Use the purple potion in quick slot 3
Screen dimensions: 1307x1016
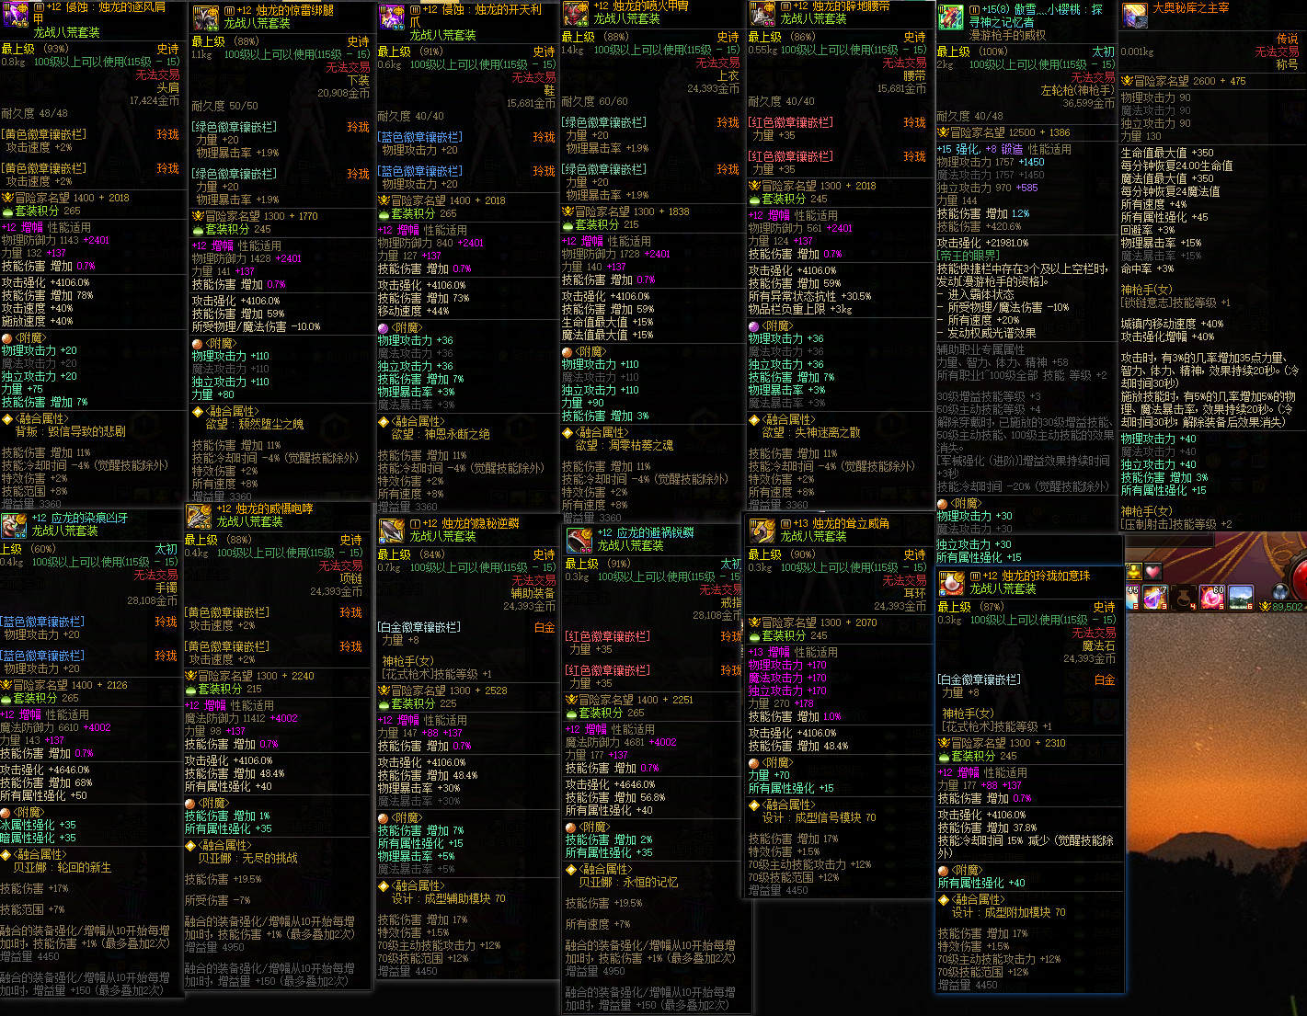pyautogui.click(x=1154, y=597)
